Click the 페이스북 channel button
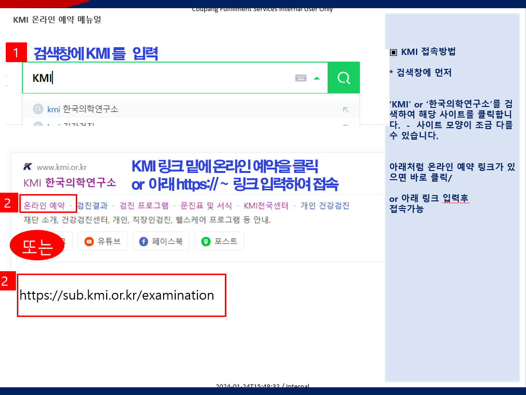The image size is (526, 395). click(x=161, y=241)
